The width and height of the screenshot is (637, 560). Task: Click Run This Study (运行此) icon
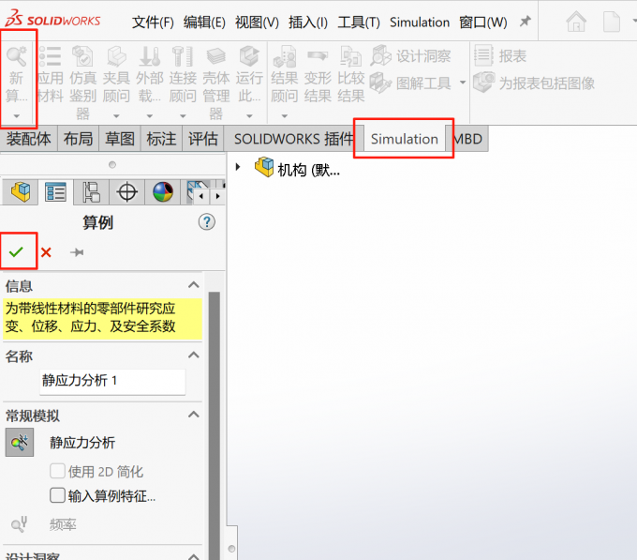pos(249,56)
